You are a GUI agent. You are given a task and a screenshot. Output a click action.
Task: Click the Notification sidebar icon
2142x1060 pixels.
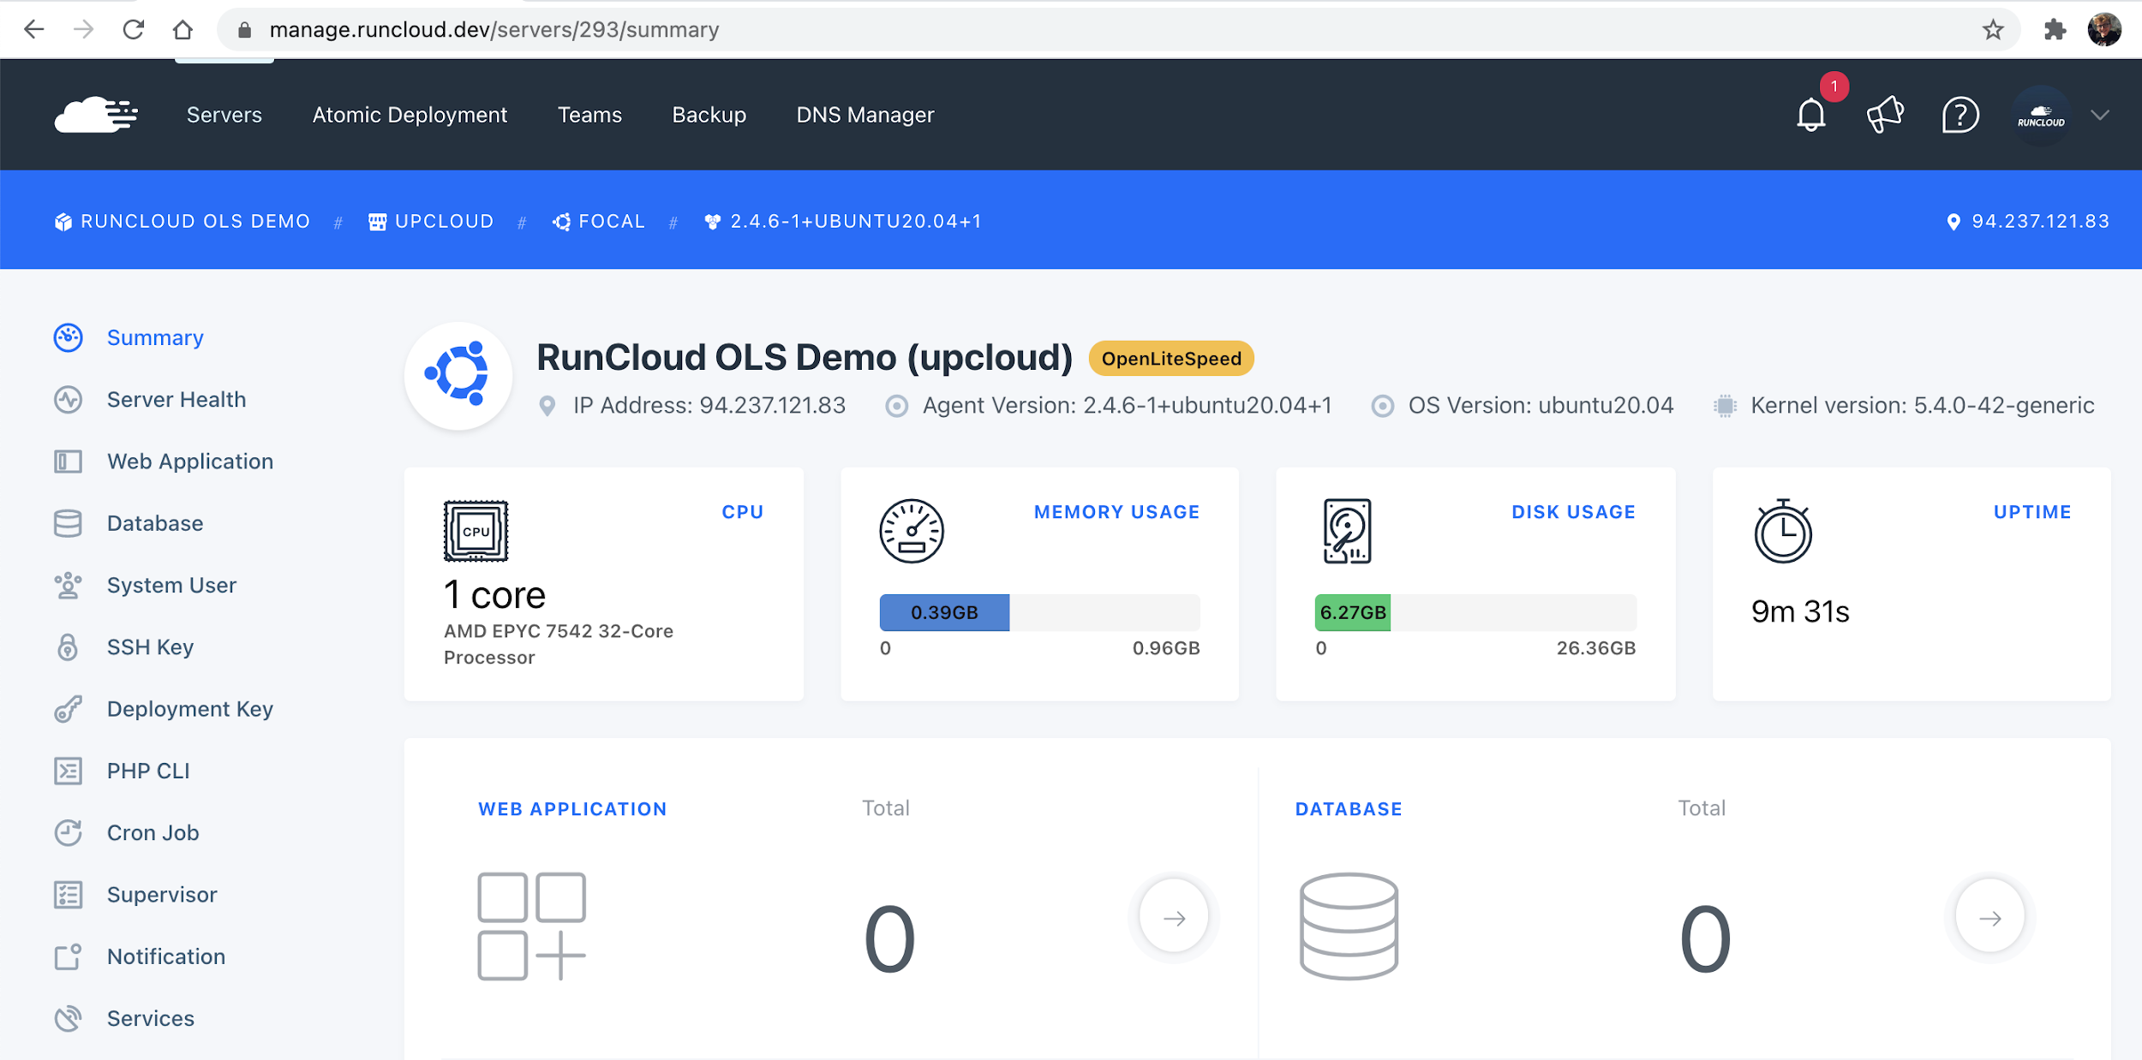(x=68, y=956)
